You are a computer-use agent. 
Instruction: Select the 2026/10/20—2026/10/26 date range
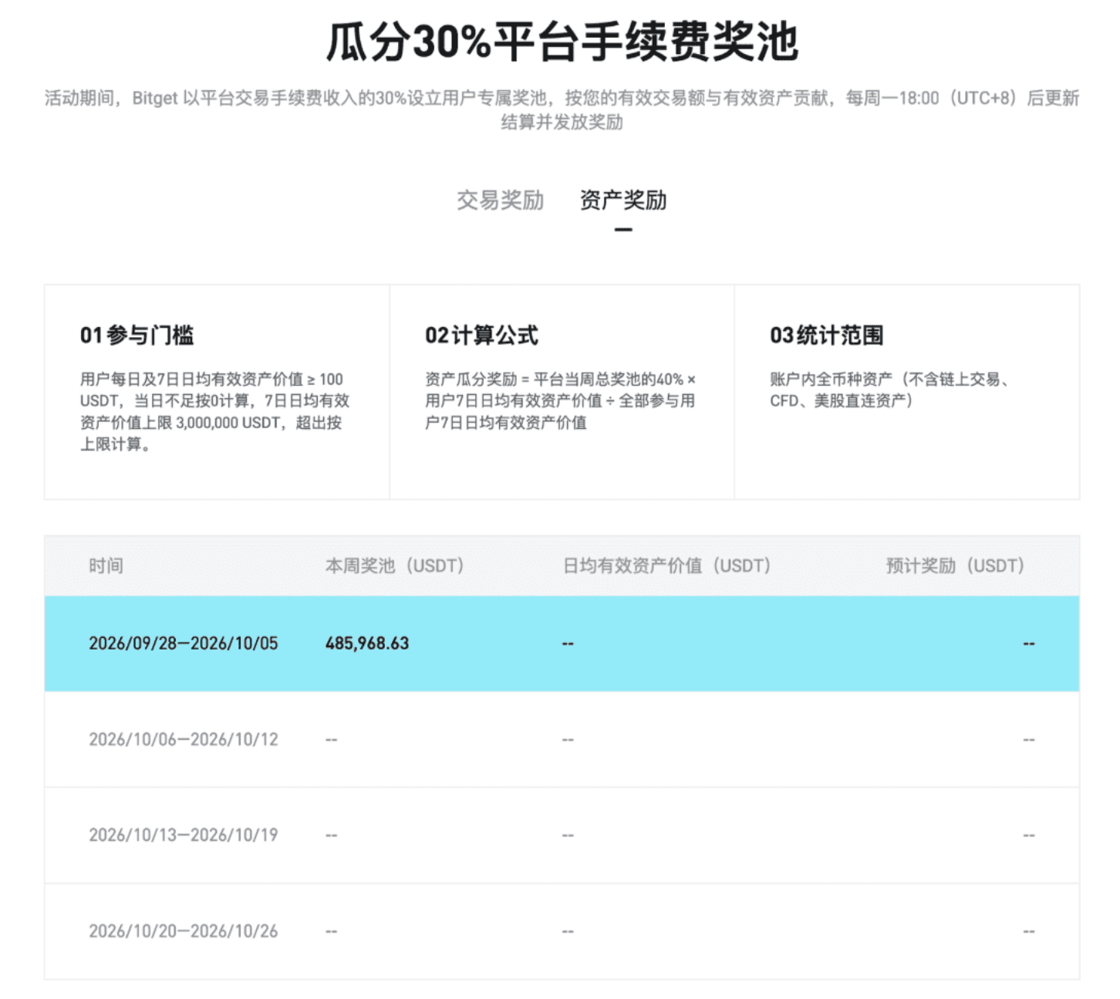pos(184,931)
